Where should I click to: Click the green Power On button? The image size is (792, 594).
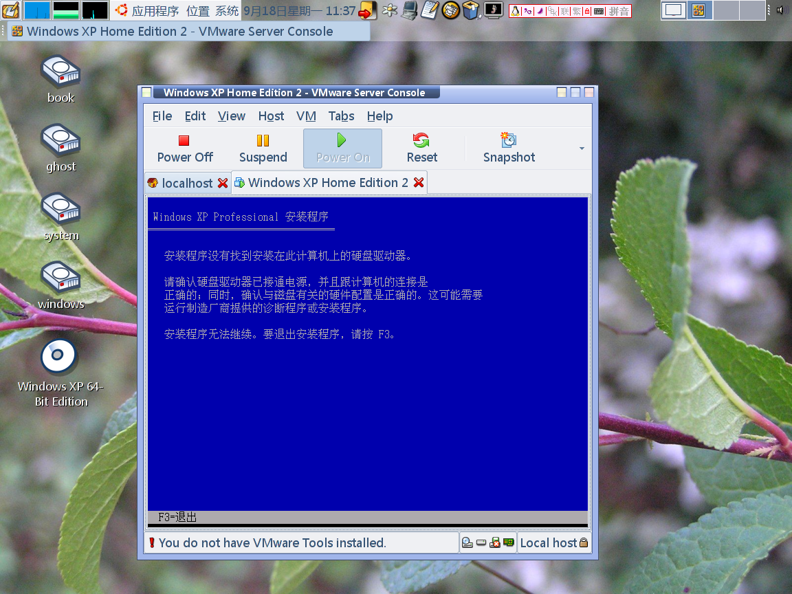point(342,148)
